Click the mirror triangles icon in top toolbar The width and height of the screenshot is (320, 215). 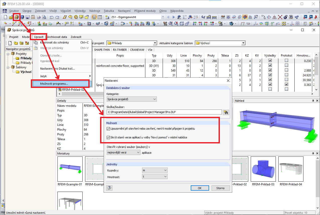pyautogui.click(x=275, y=17)
